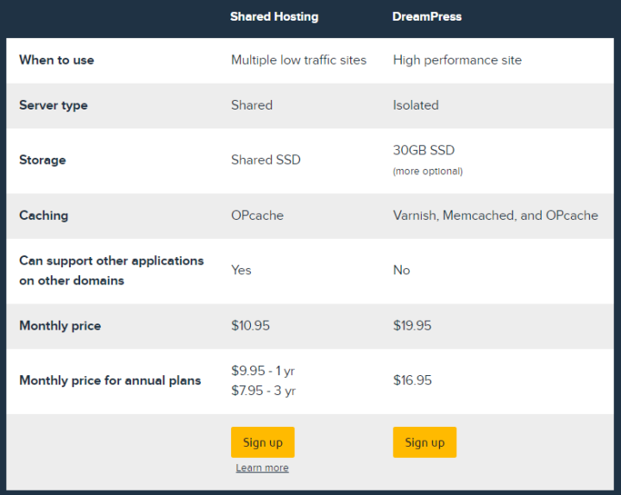Click 'Multiple low traffic sites' cell
The image size is (621, 495).
click(x=298, y=60)
